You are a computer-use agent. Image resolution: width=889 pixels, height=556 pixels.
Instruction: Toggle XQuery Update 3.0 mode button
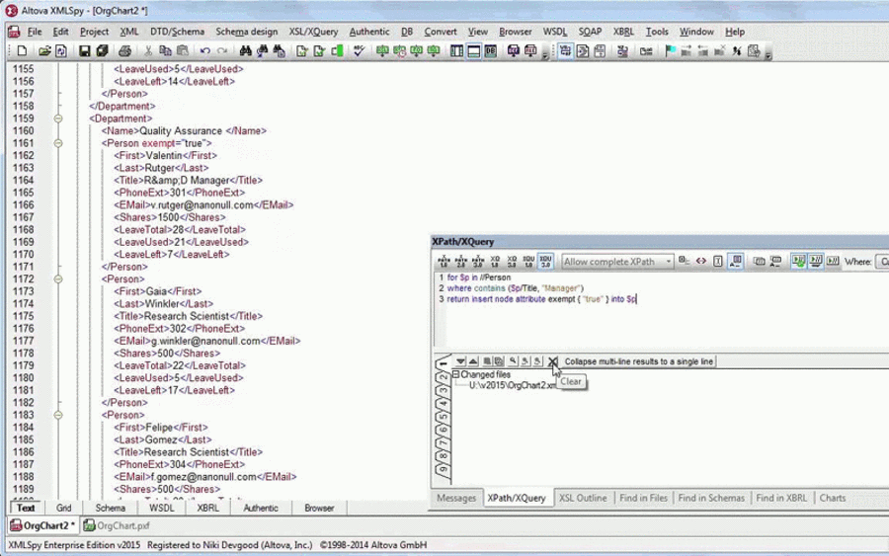545,262
